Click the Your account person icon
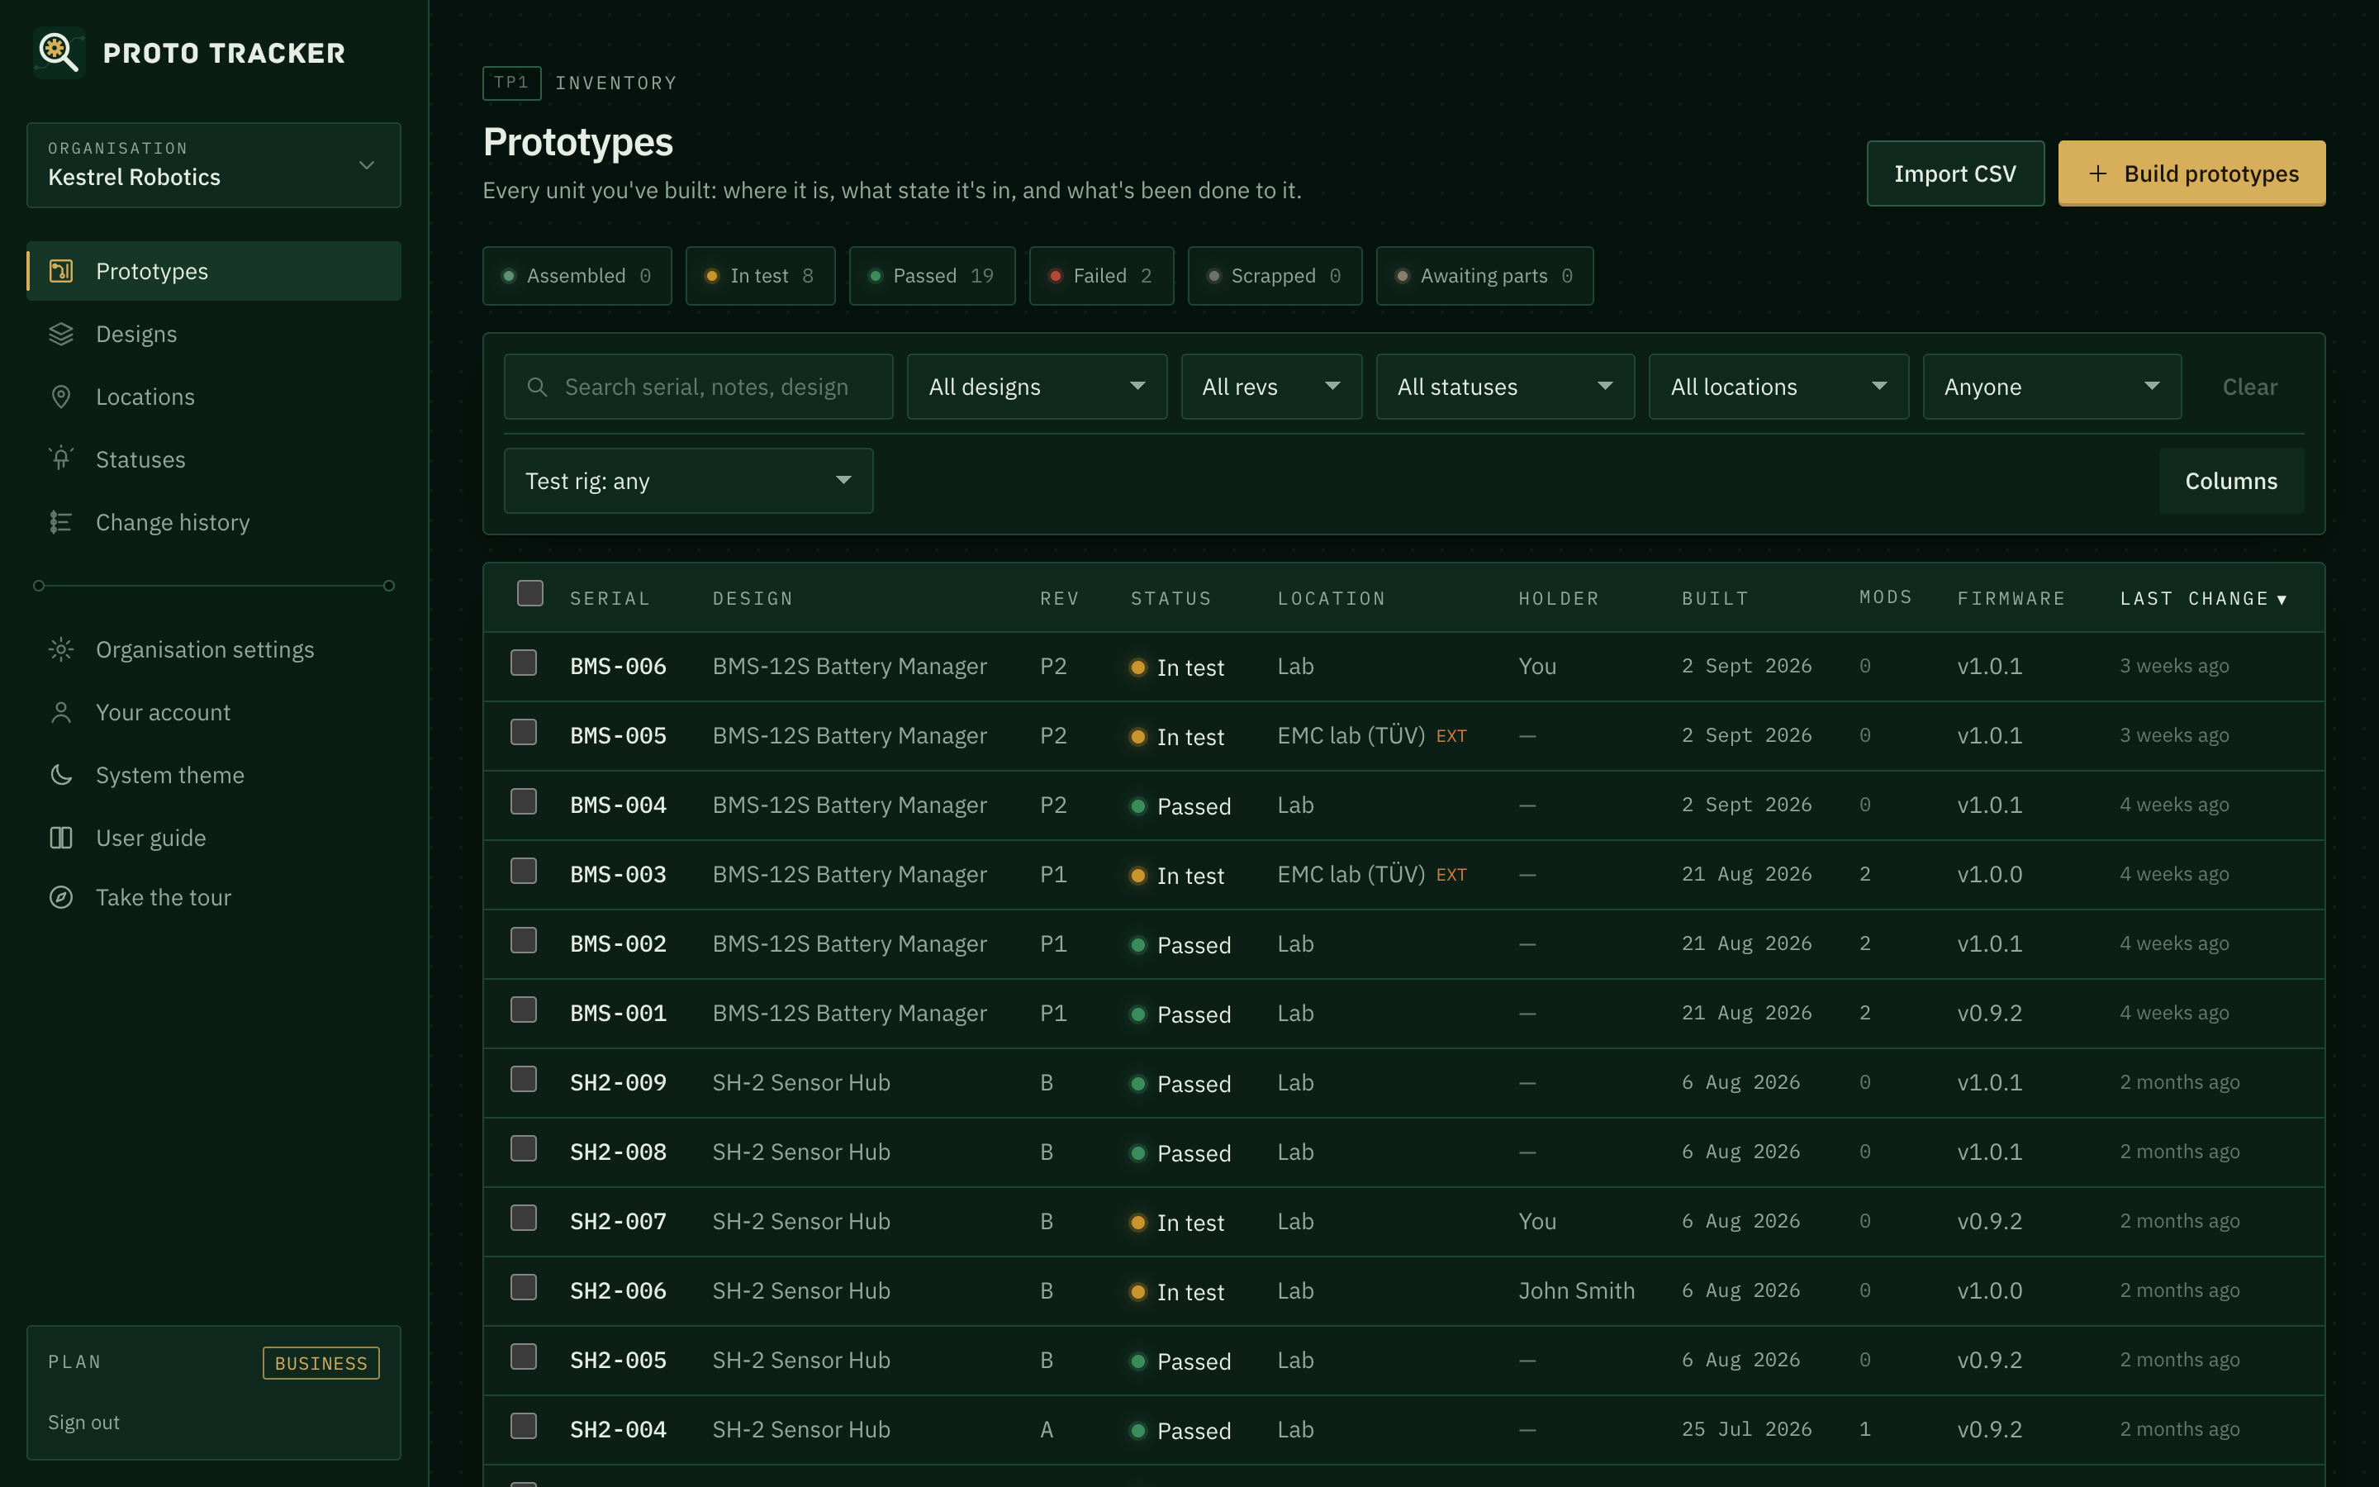The image size is (2379, 1487). tap(61, 712)
